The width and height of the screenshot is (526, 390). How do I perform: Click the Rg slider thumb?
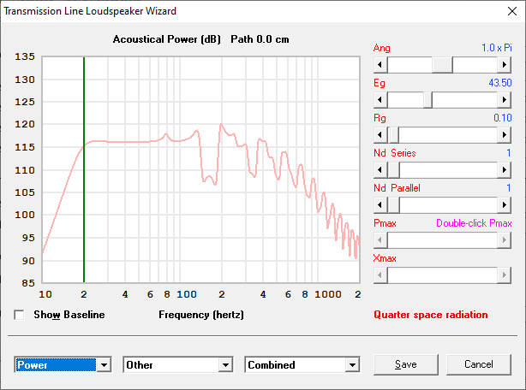click(393, 135)
